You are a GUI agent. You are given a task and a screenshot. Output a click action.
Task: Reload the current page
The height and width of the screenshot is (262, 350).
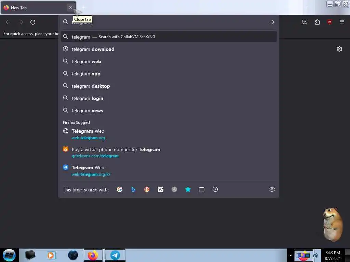(x=33, y=22)
